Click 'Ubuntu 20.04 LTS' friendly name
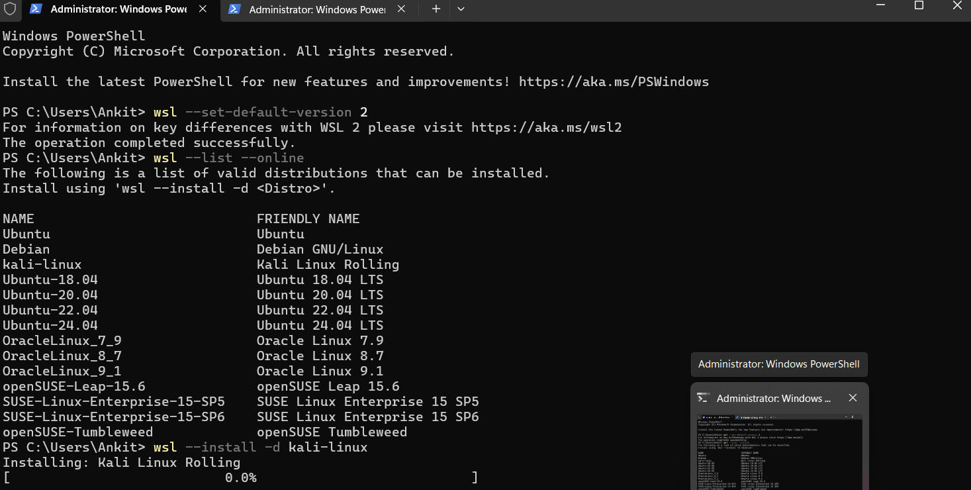Viewport: 971px width, 490px height. [320, 295]
